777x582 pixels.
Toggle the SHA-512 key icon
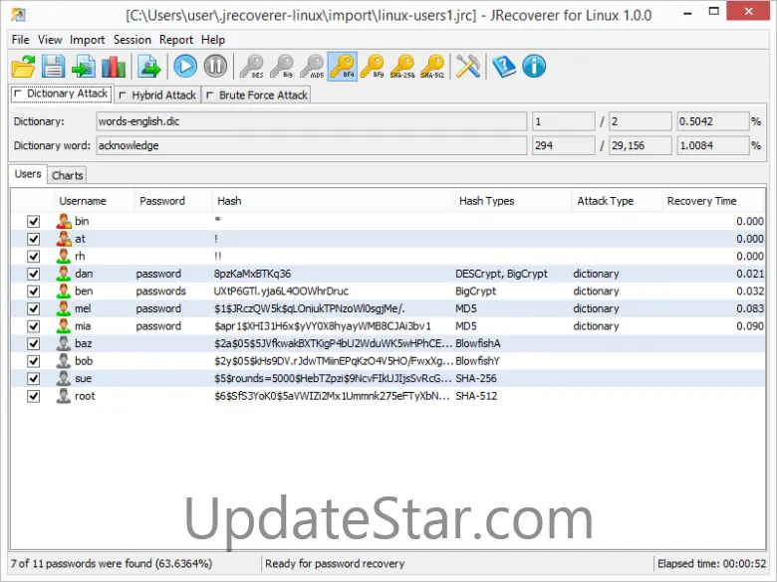(432, 67)
